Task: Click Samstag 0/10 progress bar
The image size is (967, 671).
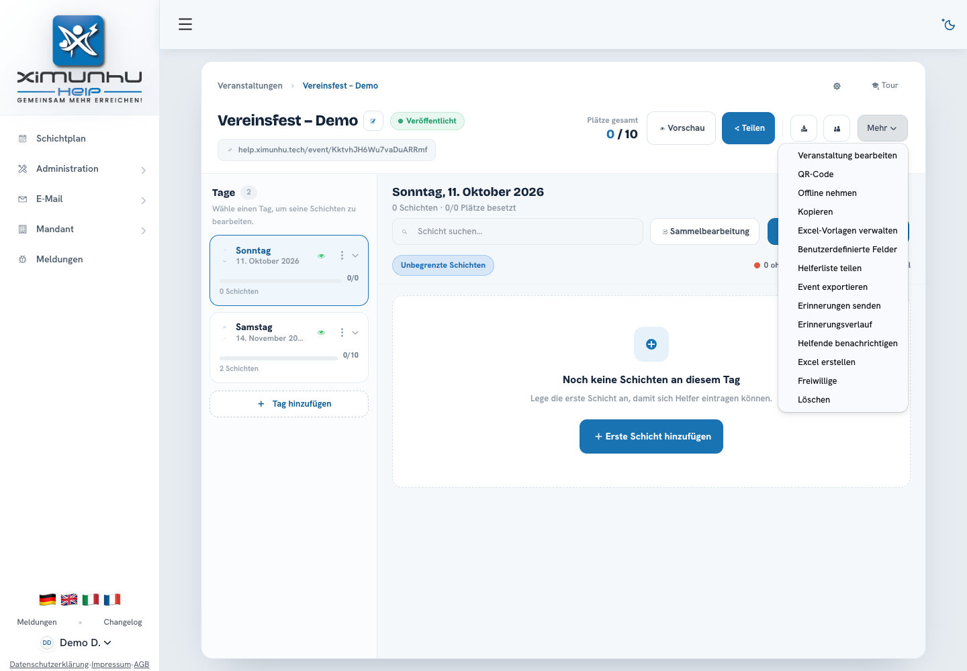Action: (x=279, y=358)
